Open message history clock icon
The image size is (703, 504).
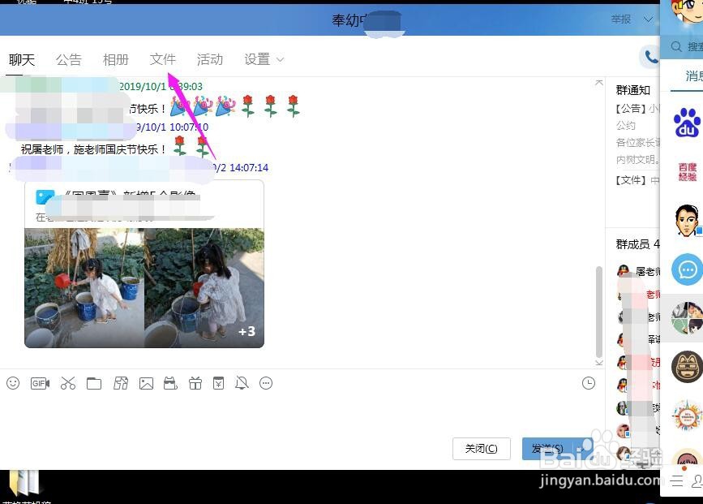pyautogui.click(x=588, y=383)
